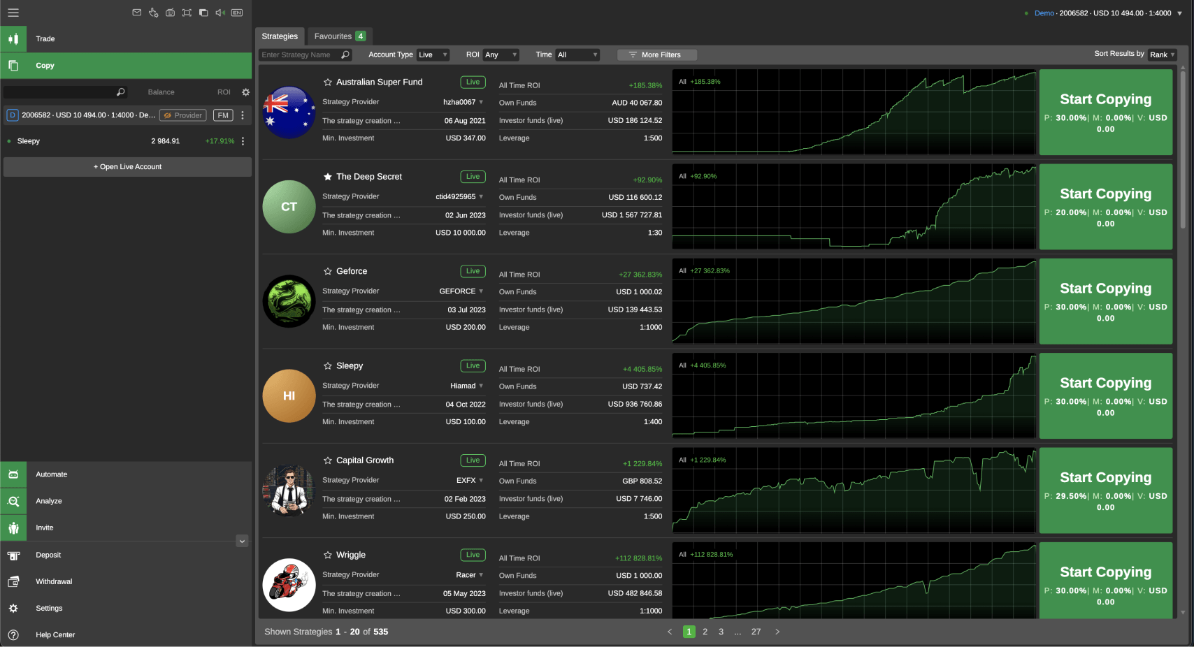Open the hamburger menu at top left
Viewport: 1194px width, 647px height.
point(13,13)
